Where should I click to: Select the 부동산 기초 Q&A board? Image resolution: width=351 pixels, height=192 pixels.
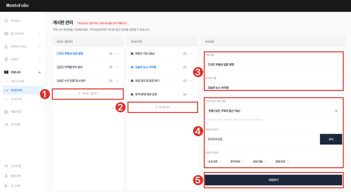[x=145, y=53]
